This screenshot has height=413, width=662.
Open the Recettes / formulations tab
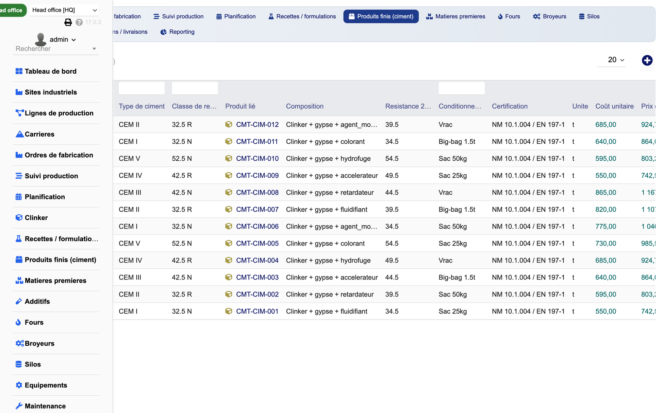(302, 17)
